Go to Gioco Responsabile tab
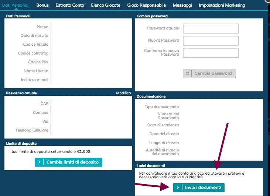This screenshot has width=270, height=196. point(147,5)
